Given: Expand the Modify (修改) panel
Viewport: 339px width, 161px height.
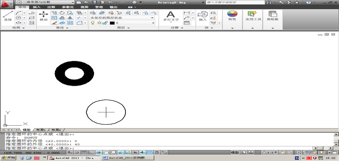Looking at the screenshot, I should 62,28.
